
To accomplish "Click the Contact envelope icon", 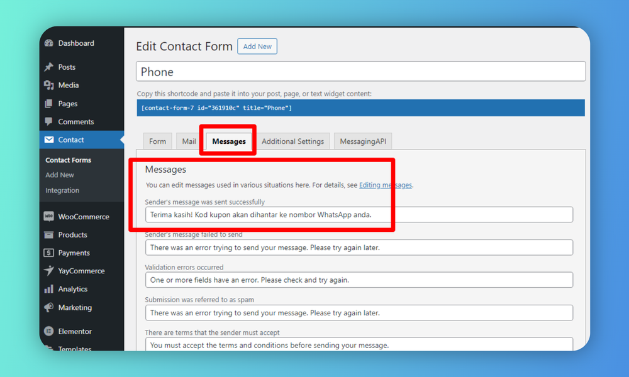I will (x=49, y=139).
